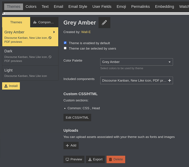This screenshot has width=189, height=167.
Task: Open the Email Style tab
Action: click(78, 7)
